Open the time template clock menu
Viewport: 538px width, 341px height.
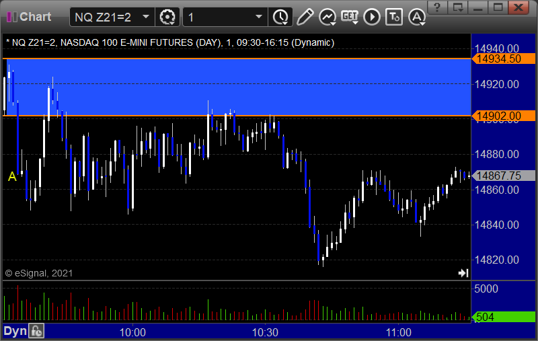click(x=280, y=17)
